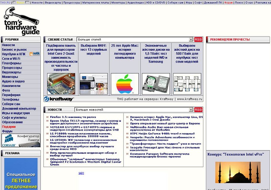The image size is (271, 190).
Task: Open Собери сам in the top navigation bar
Action: coord(175,3)
